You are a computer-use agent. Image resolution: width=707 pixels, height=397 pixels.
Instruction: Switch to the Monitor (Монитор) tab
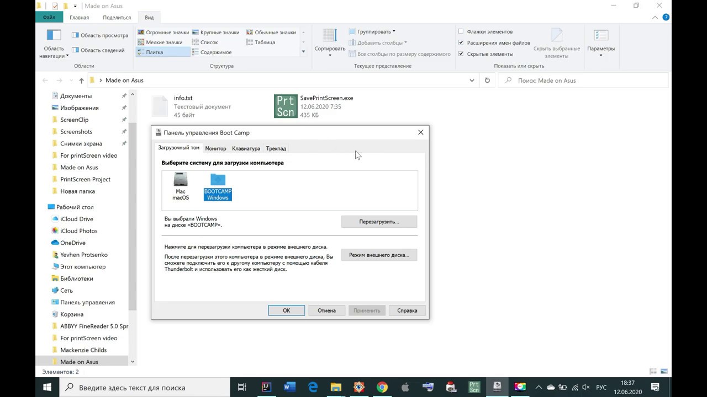click(x=215, y=148)
